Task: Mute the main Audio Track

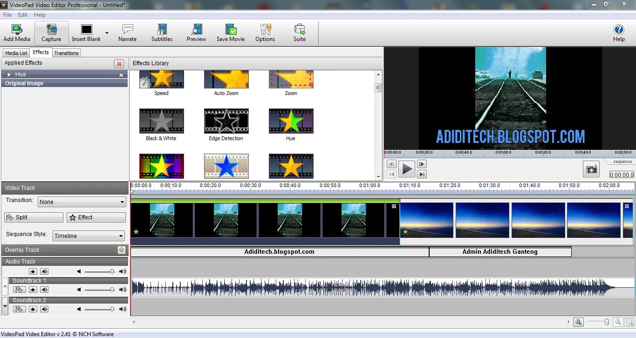Action: (x=44, y=271)
